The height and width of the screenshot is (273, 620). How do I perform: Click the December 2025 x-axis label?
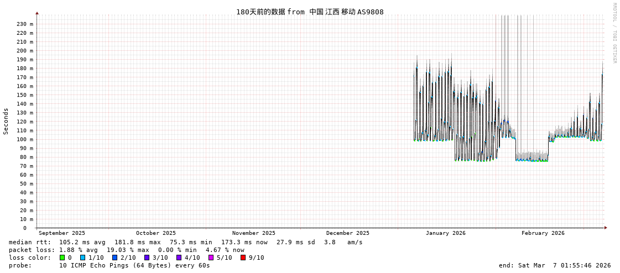click(347, 233)
